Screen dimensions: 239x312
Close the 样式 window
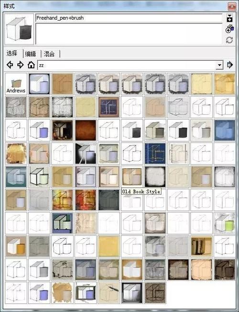[x=232, y=6]
